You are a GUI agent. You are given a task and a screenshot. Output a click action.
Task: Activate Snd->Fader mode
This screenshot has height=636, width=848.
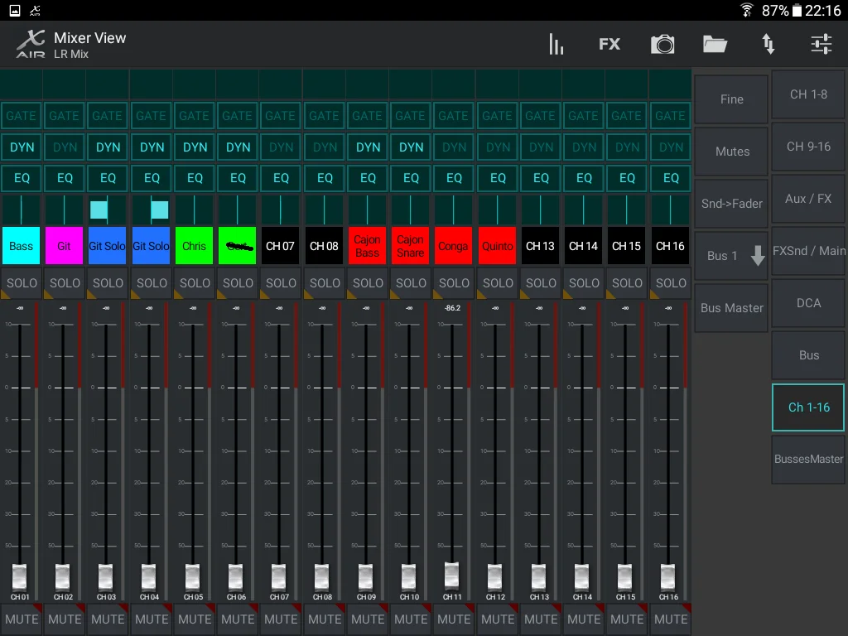(x=731, y=204)
